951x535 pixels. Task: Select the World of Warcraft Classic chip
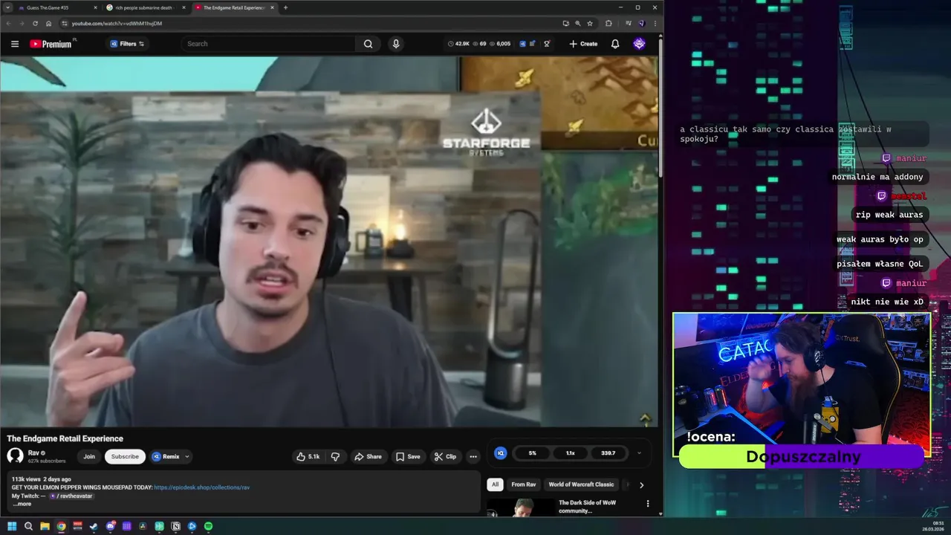pos(581,484)
